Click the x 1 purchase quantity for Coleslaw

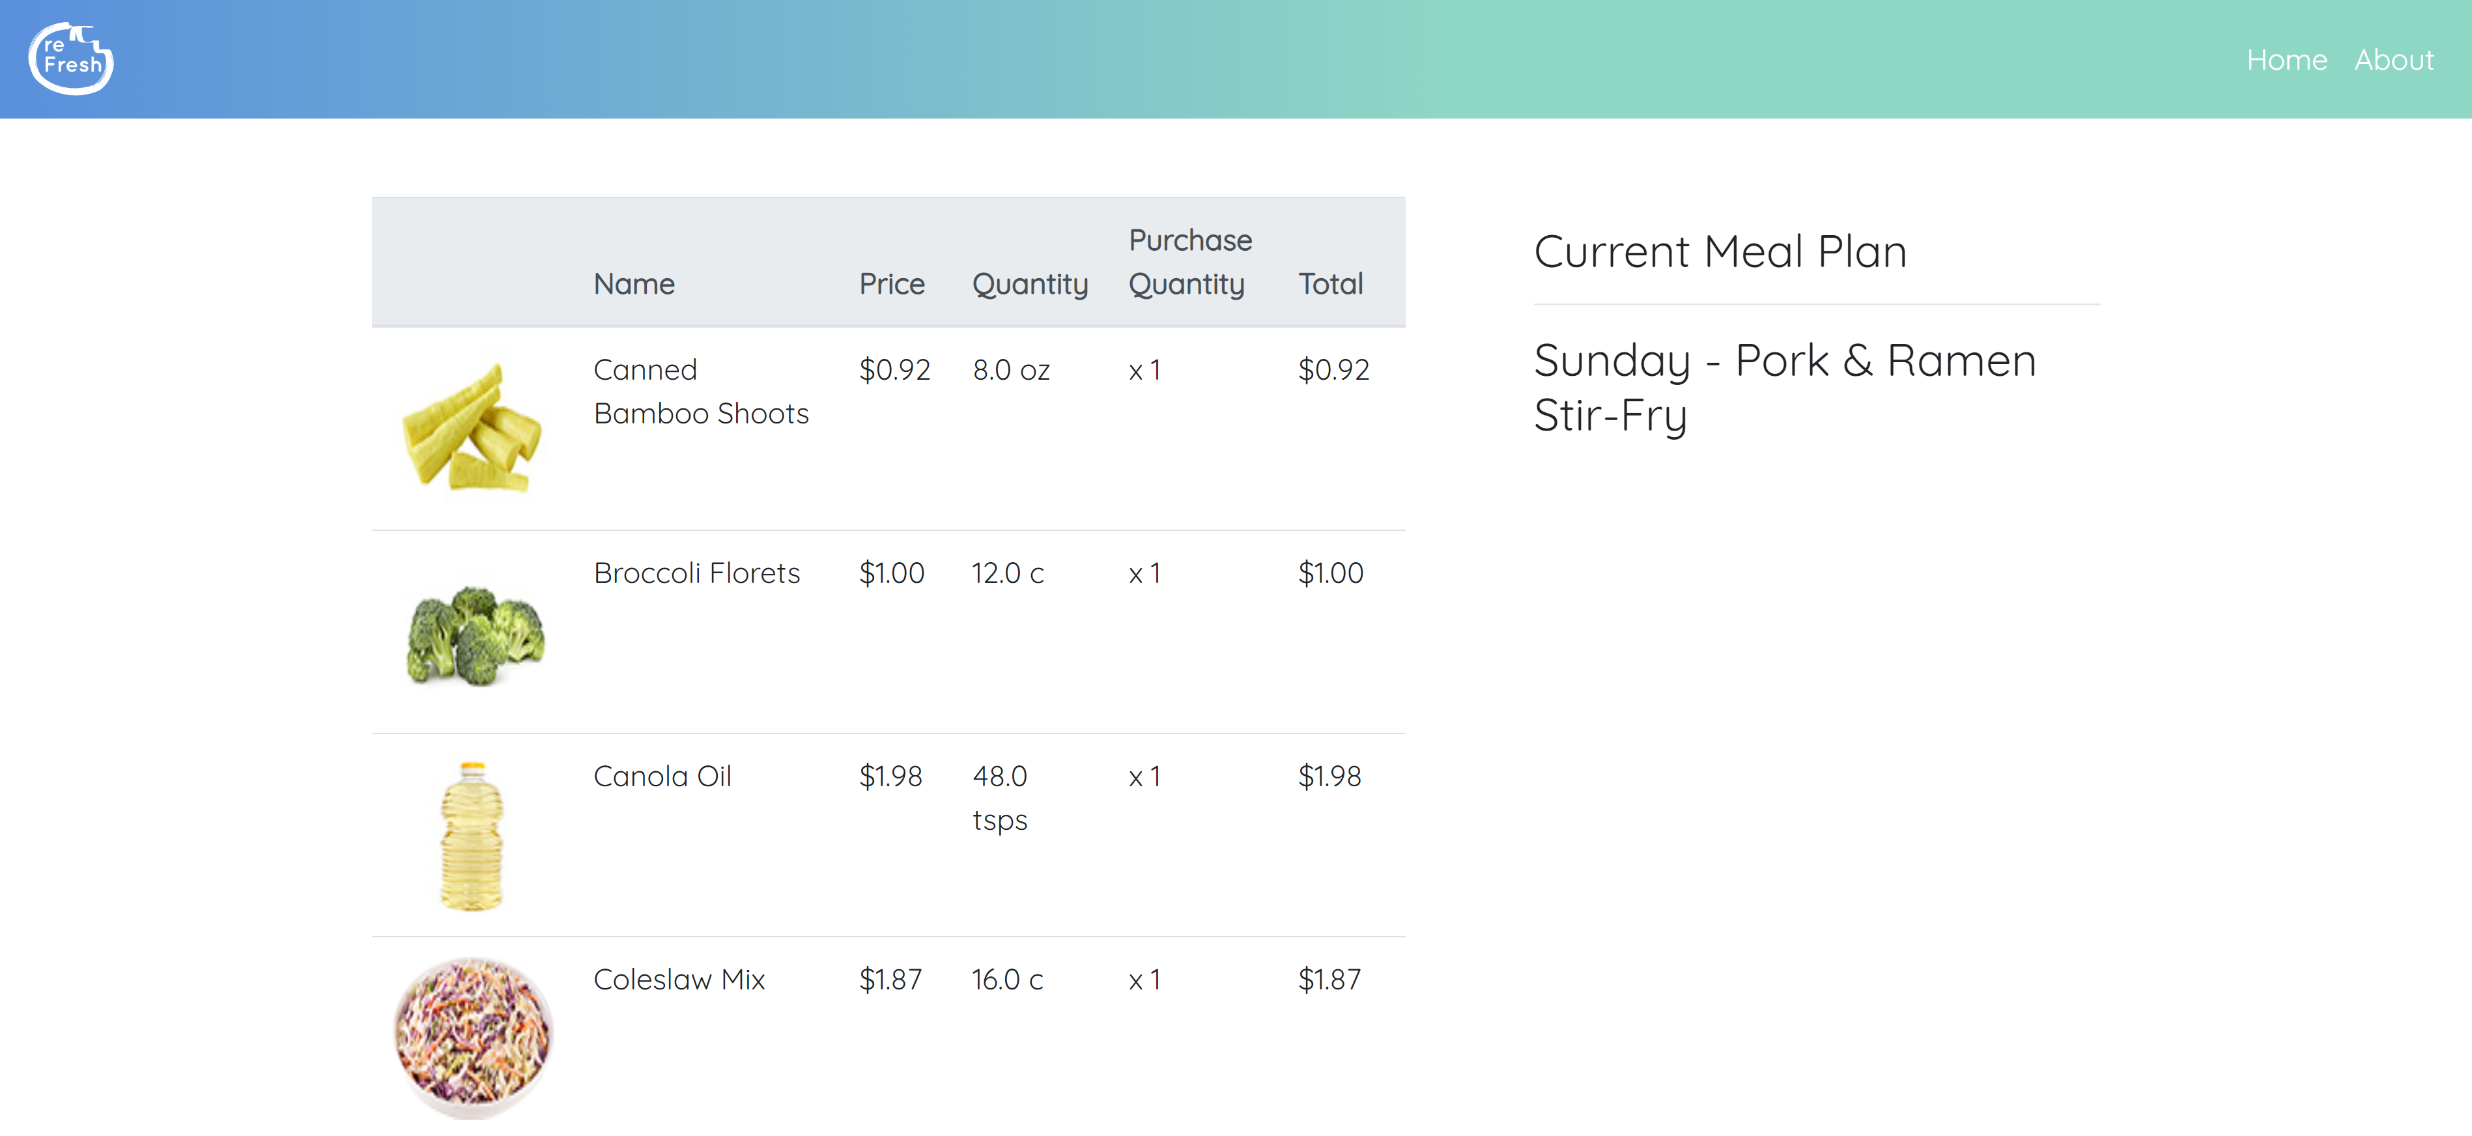click(x=1145, y=980)
